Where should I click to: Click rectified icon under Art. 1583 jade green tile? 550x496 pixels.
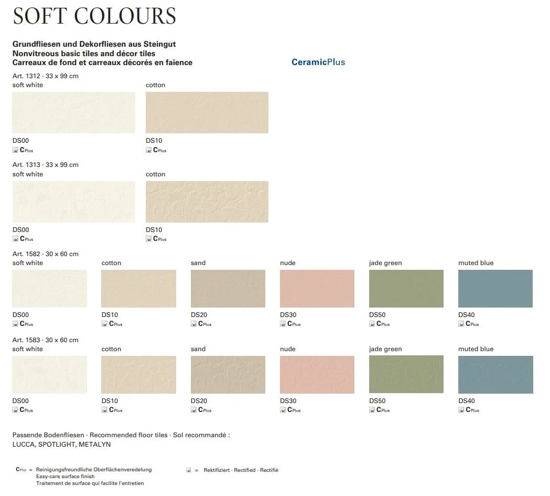tap(372, 410)
